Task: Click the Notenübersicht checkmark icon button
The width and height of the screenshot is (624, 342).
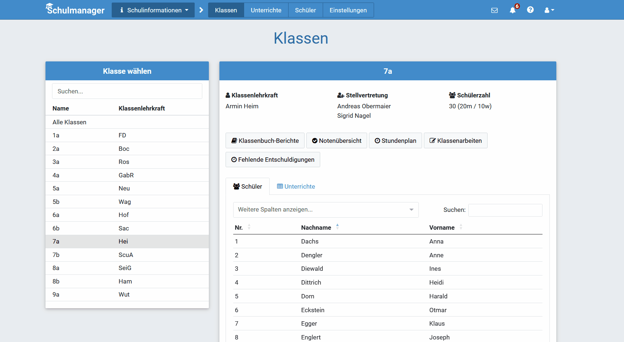Action: tap(337, 141)
